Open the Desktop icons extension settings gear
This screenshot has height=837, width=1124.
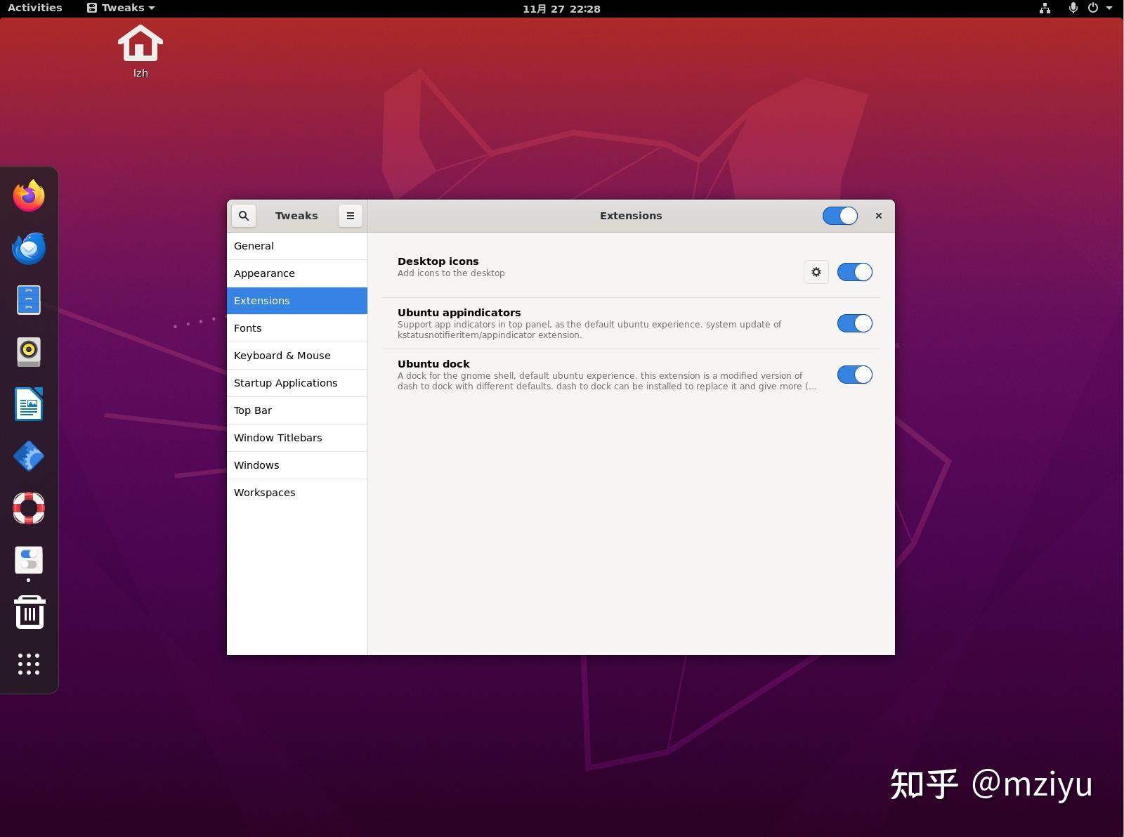click(816, 272)
